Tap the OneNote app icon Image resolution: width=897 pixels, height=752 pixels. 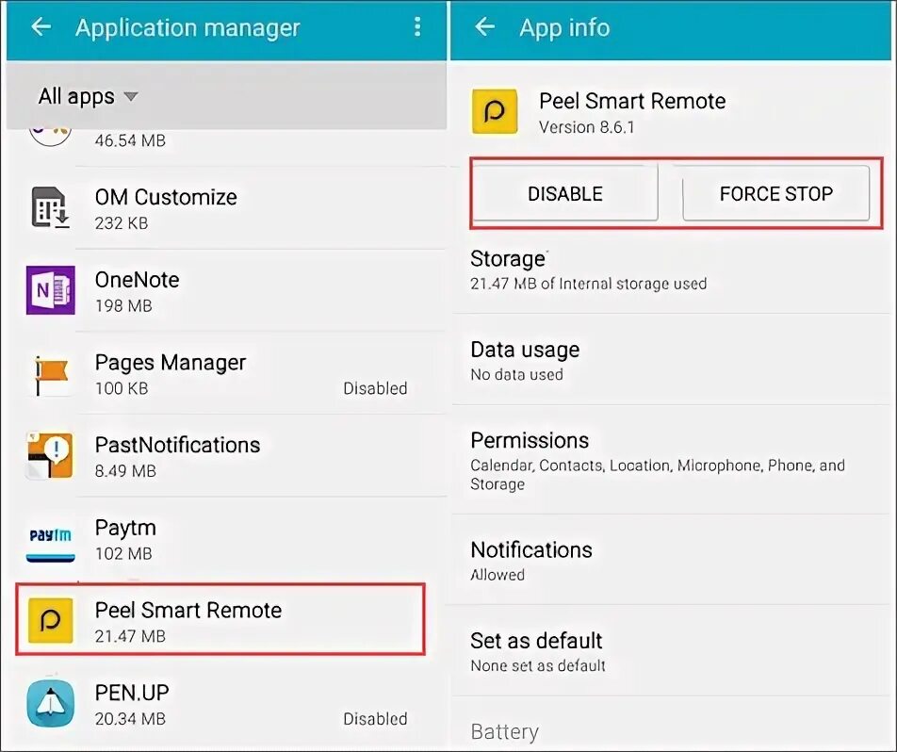tap(50, 290)
